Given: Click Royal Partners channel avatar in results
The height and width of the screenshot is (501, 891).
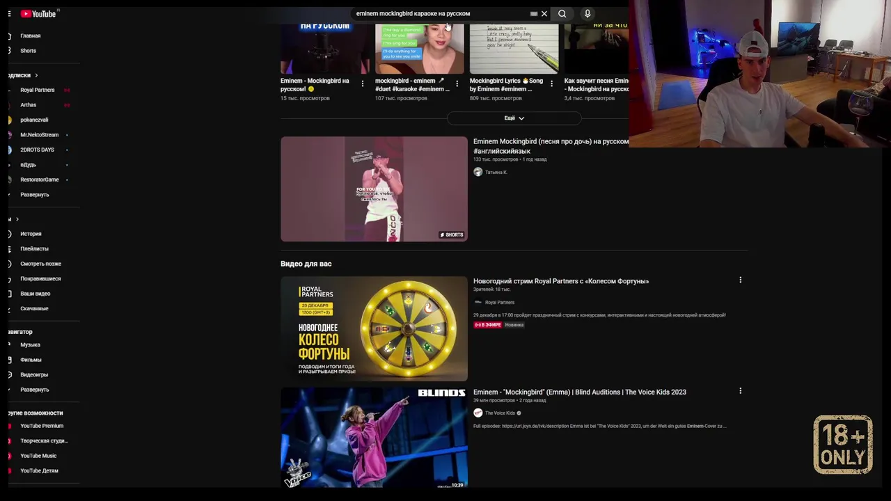Looking at the screenshot, I should click(x=478, y=302).
